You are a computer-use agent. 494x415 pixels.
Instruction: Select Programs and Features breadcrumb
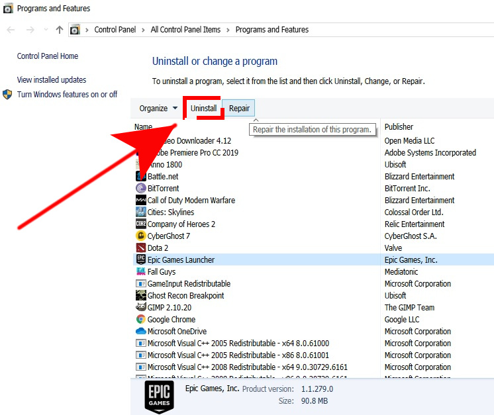(272, 30)
